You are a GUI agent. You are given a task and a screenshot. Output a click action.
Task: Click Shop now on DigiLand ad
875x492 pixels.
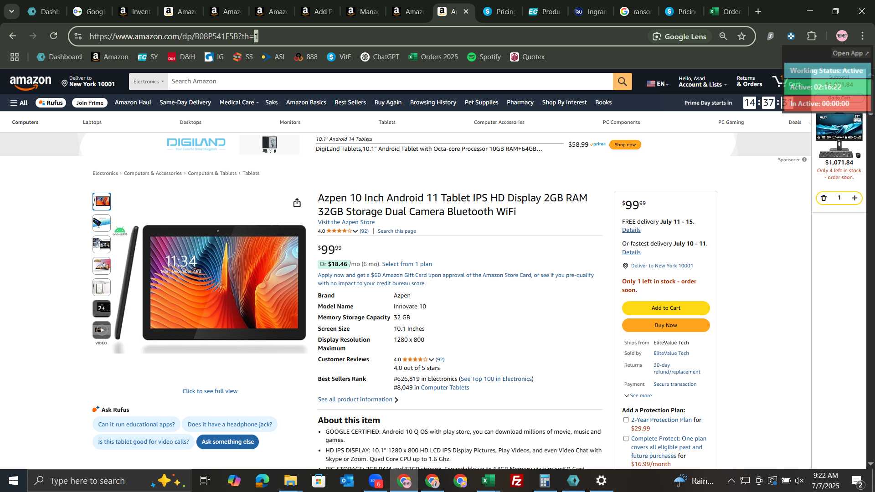point(625,145)
